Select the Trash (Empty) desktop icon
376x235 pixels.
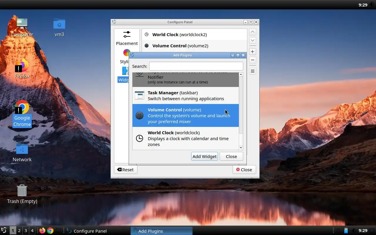pyautogui.click(x=22, y=194)
